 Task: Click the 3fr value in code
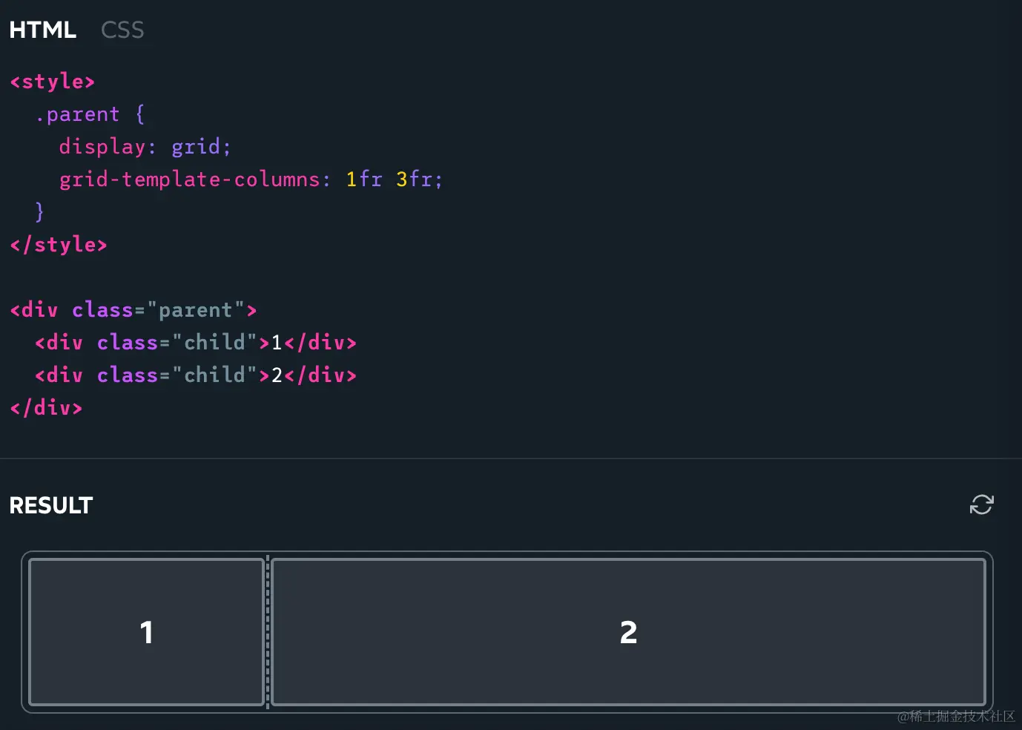(x=415, y=180)
